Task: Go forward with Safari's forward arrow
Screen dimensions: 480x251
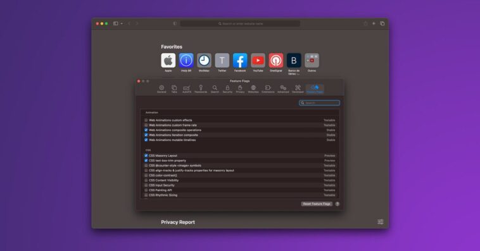Action: click(x=137, y=23)
